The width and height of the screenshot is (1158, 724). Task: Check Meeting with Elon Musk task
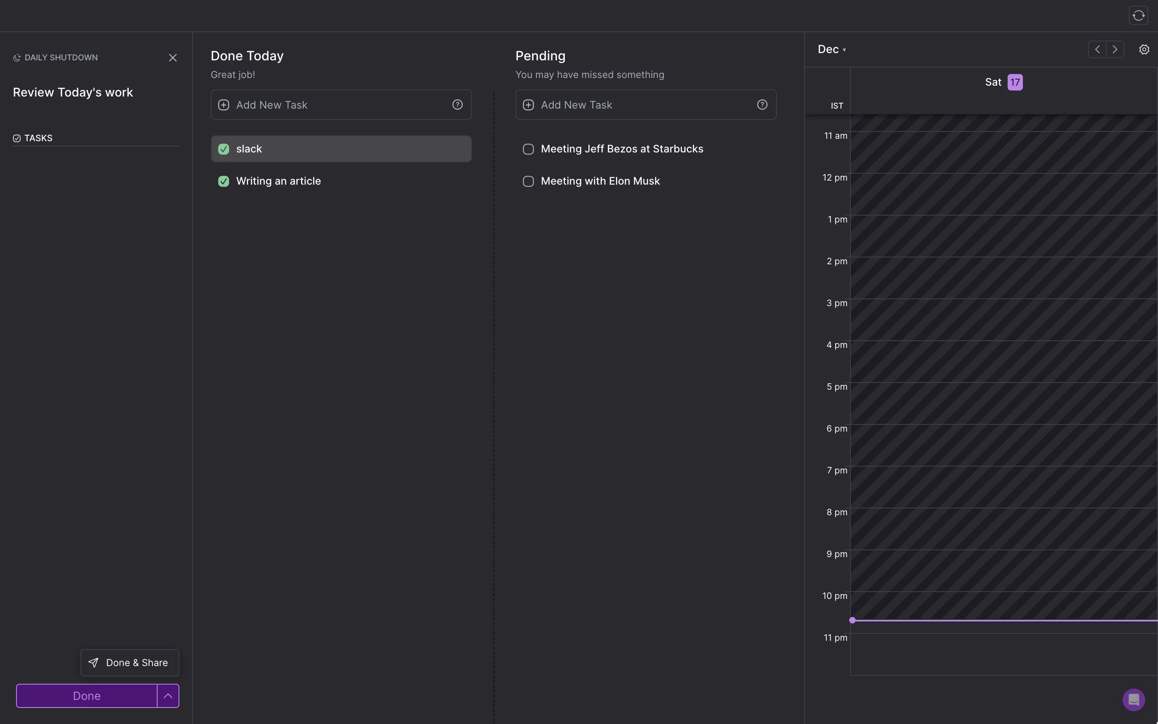click(x=528, y=181)
